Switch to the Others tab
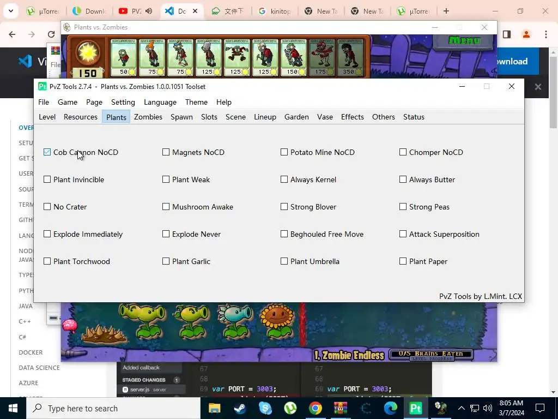This screenshot has width=558, height=419. click(384, 117)
